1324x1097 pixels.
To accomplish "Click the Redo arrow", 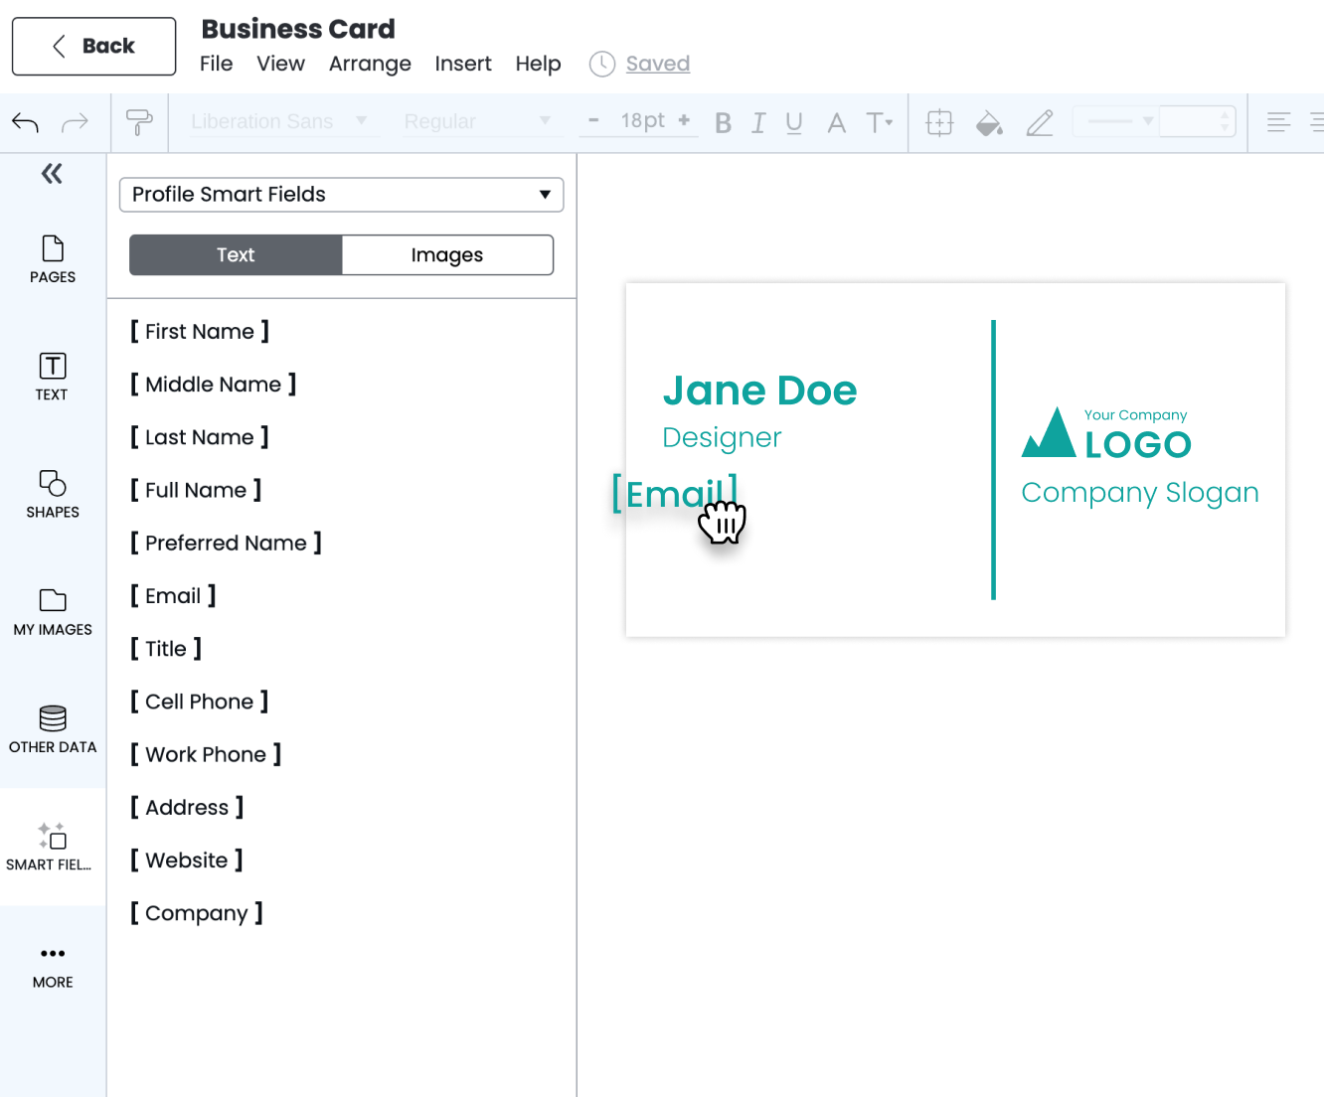I will 75,122.
